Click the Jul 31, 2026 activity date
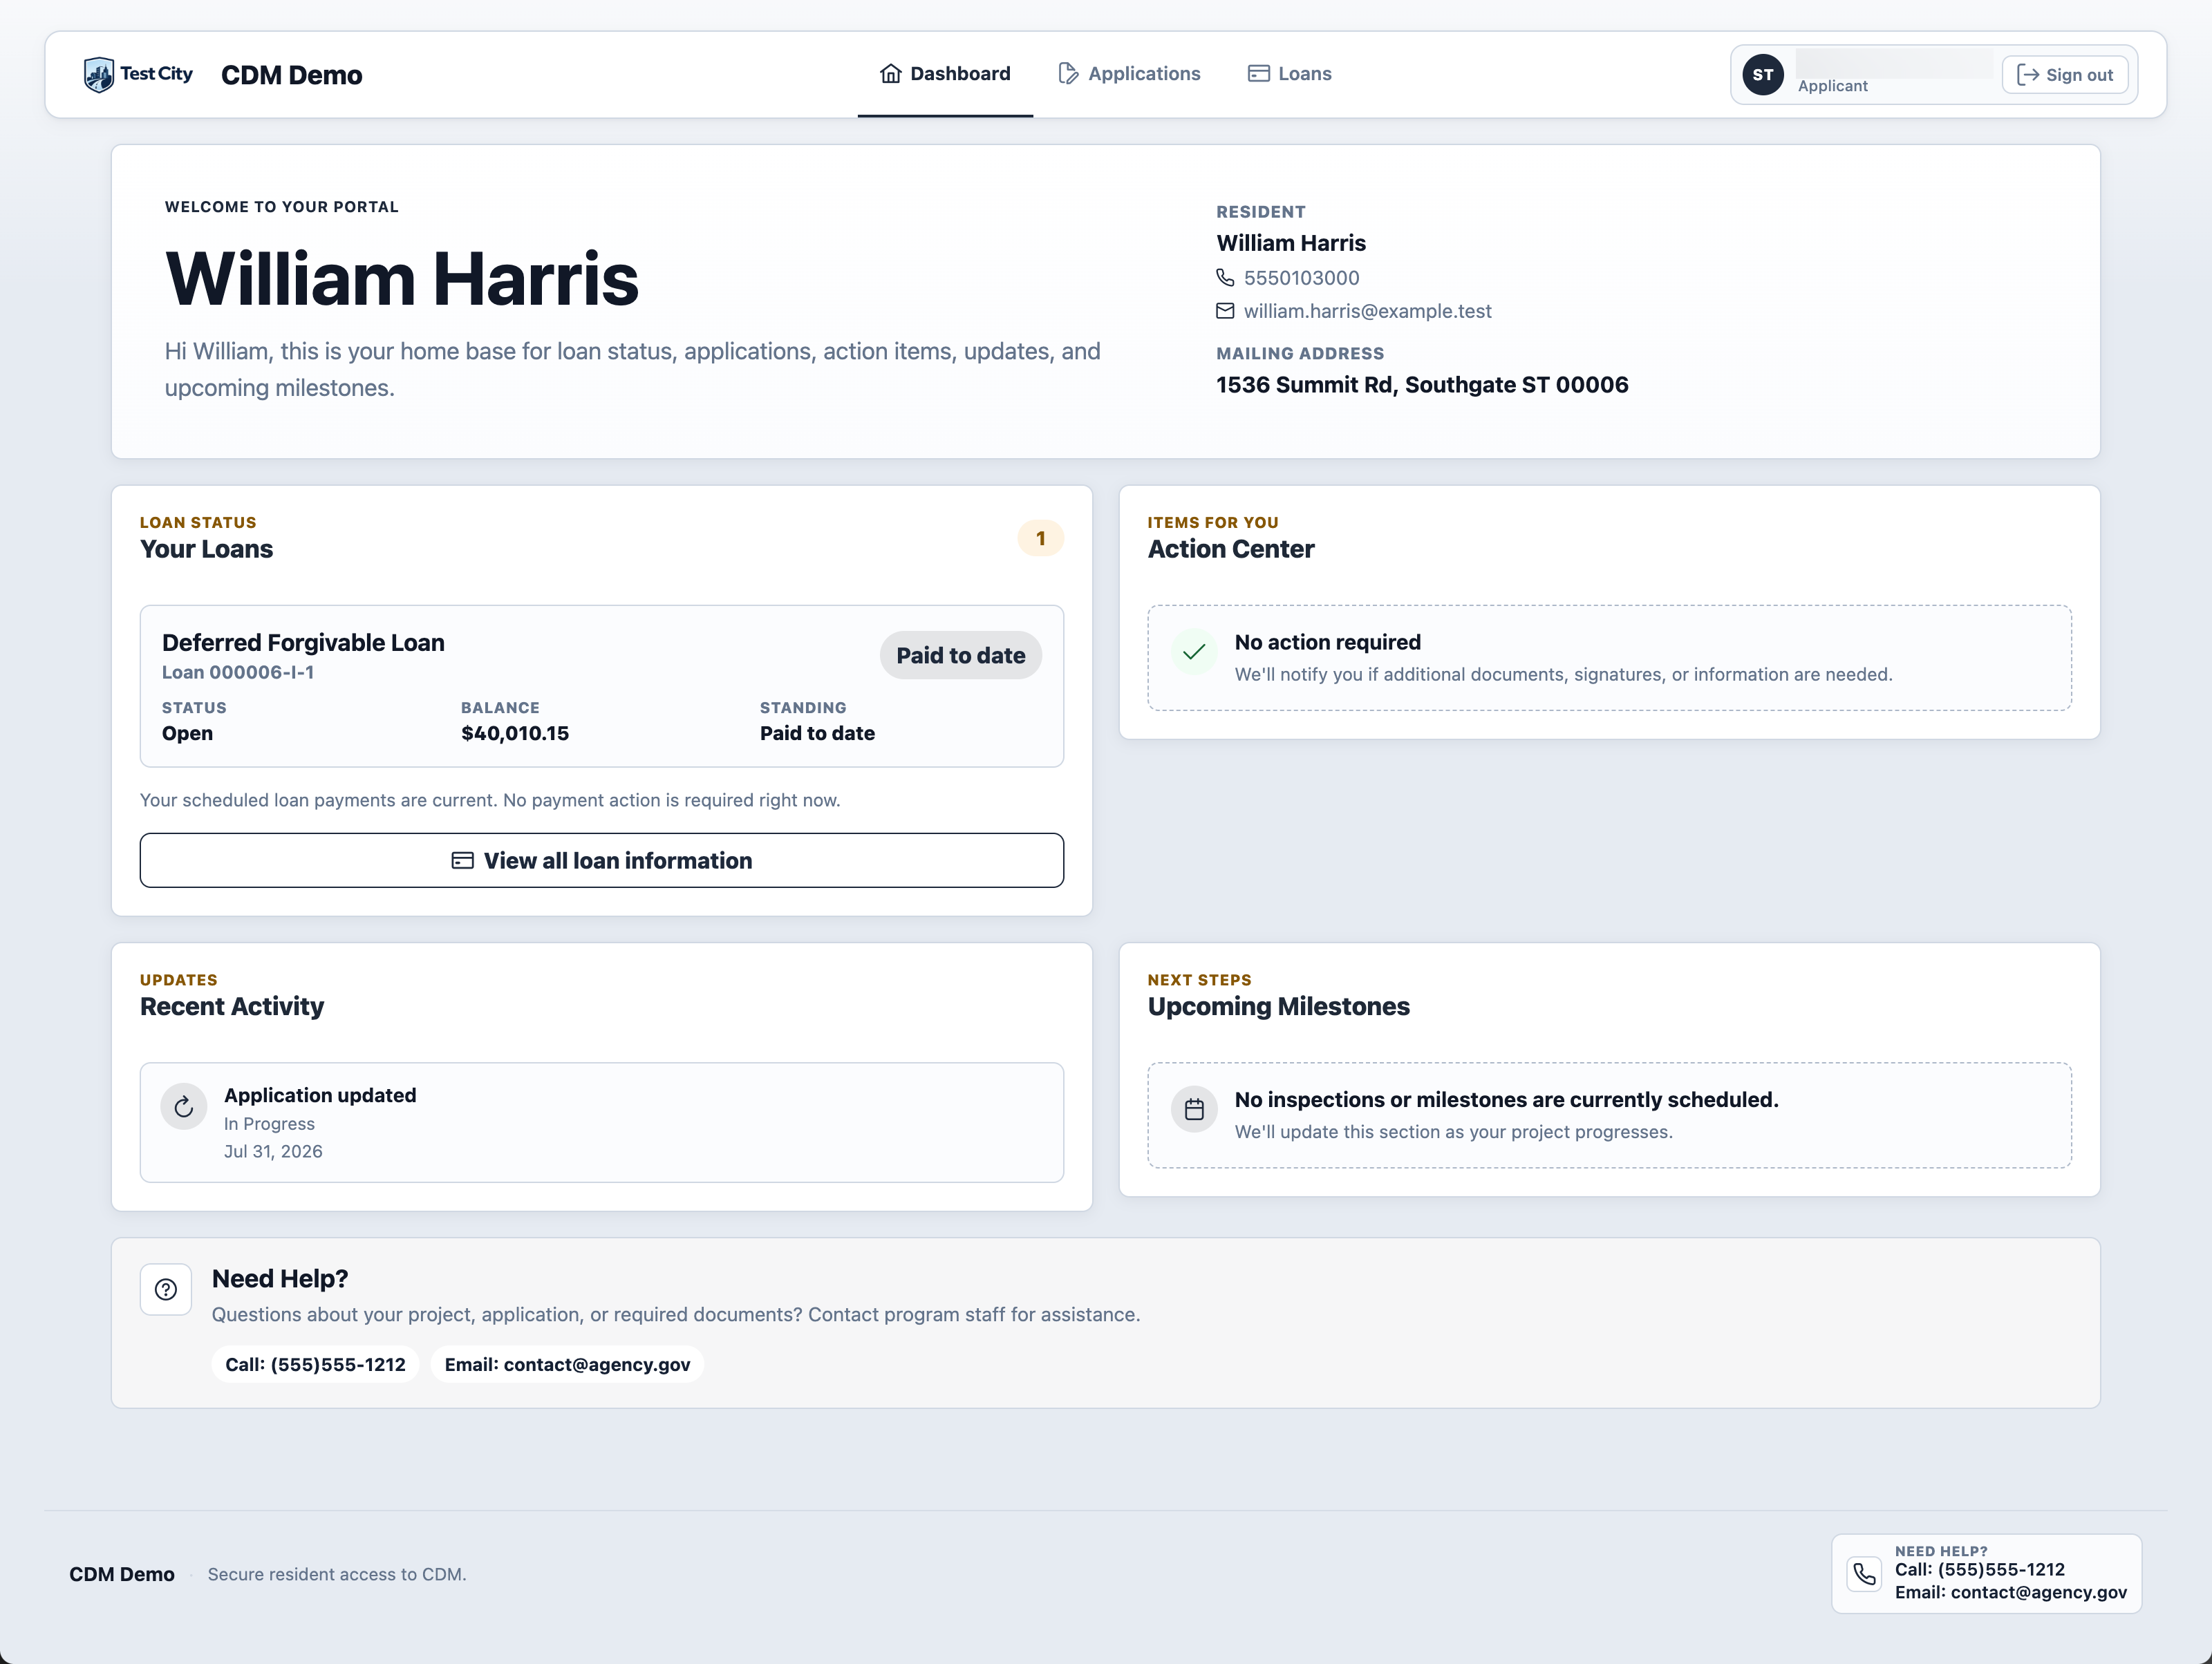The width and height of the screenshot is (2212, 1664). pyautogui.click(x=273, y=1151)
